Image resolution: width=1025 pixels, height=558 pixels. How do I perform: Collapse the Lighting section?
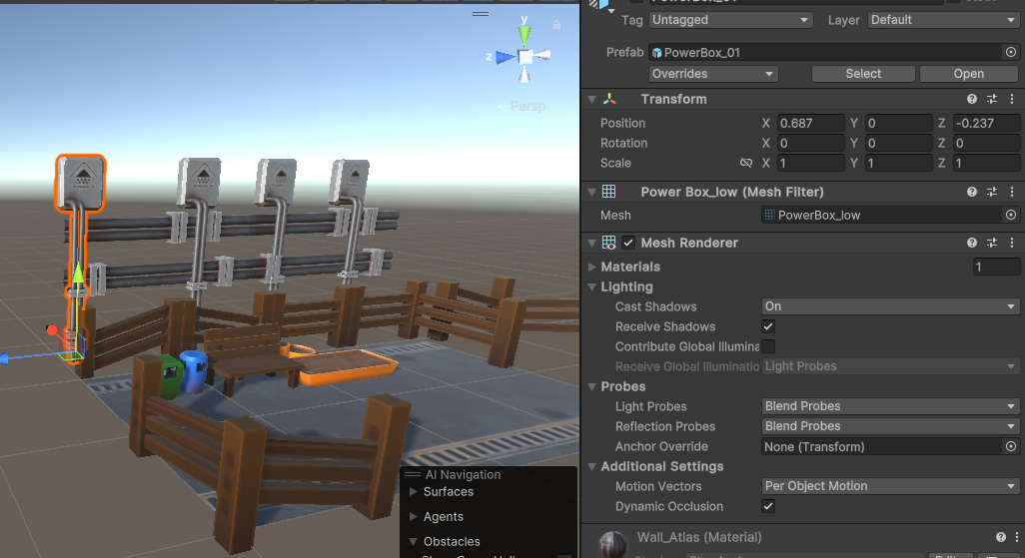[591, 286]
